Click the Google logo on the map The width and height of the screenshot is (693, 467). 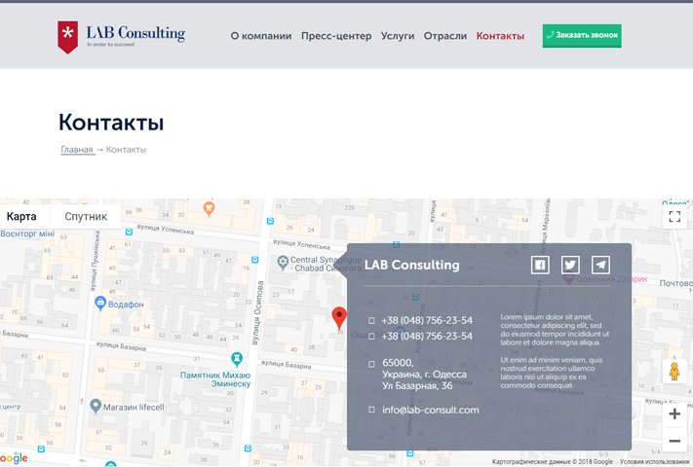click(14, 458)
